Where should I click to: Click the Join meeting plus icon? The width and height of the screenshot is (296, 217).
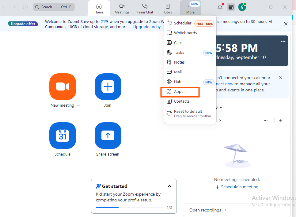coord(108,87)
